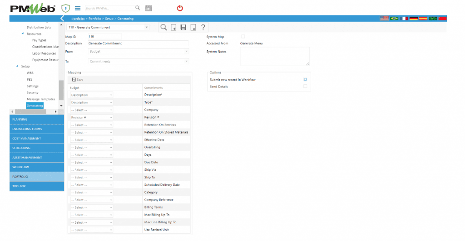Select Message Templates in the tree
The width and height of the screenshot is (465, 241).
[41, 99]
